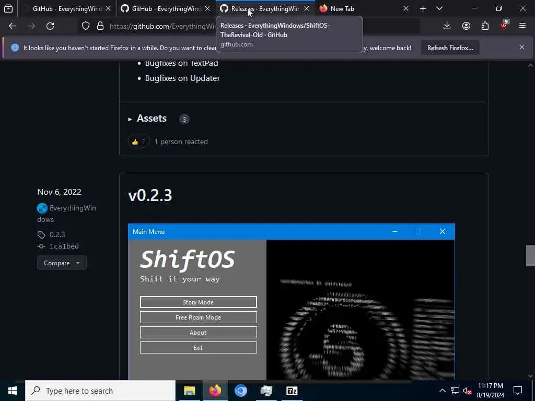
Task: Open the uBlock Origin extension icon
Action: [504, 25]
